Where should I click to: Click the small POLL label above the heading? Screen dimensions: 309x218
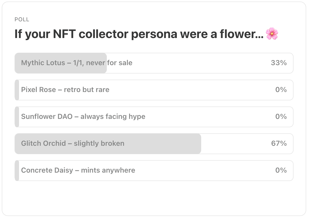tap(22, 20)
